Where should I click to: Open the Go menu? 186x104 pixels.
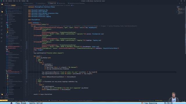coord(17,1)
